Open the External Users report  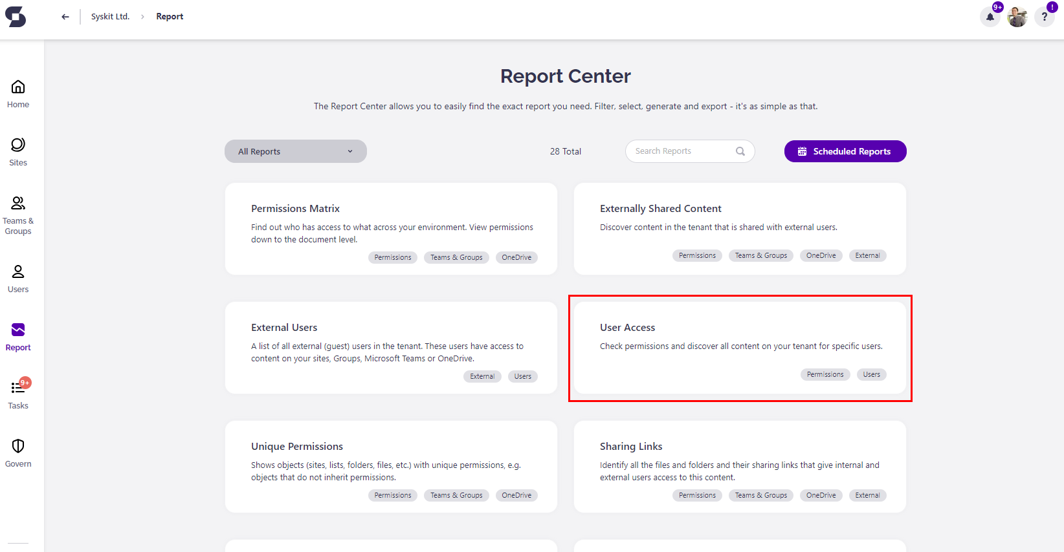[x=391, y=348]
